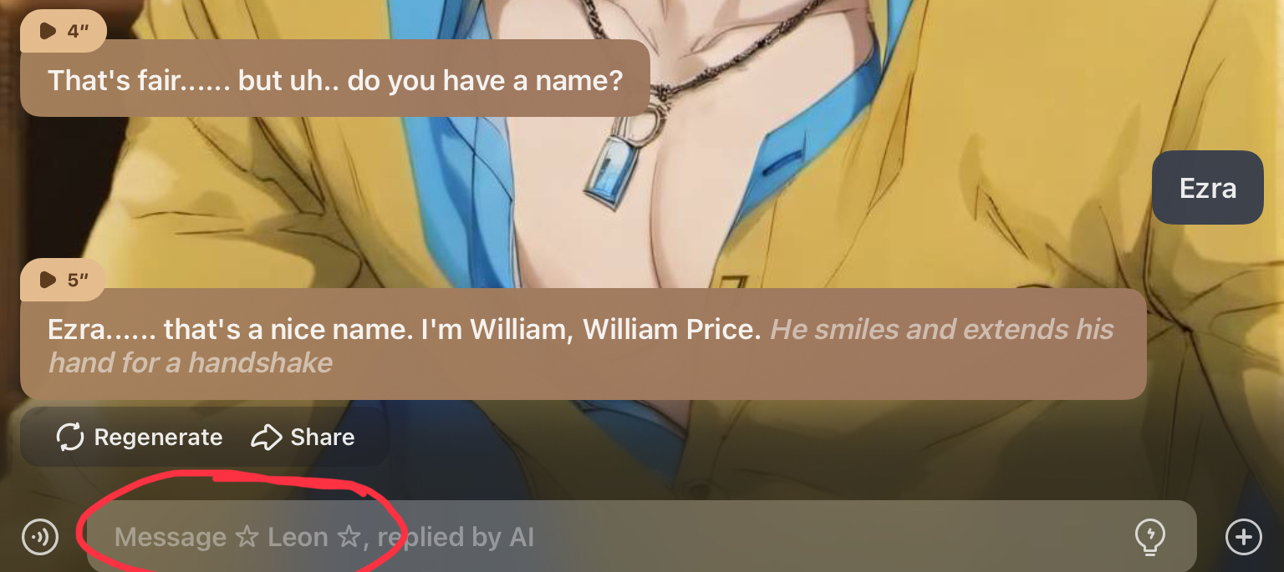Click the 4″ audio duration tag
This screenshot has width=1284, height=572.
click(x=64, y=31)
